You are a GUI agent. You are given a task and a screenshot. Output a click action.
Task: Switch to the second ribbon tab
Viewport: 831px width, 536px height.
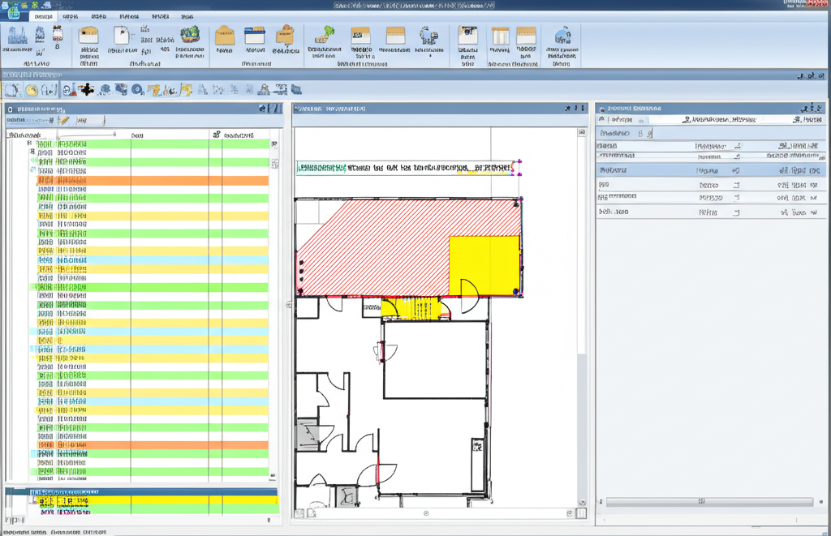[71, 15]
